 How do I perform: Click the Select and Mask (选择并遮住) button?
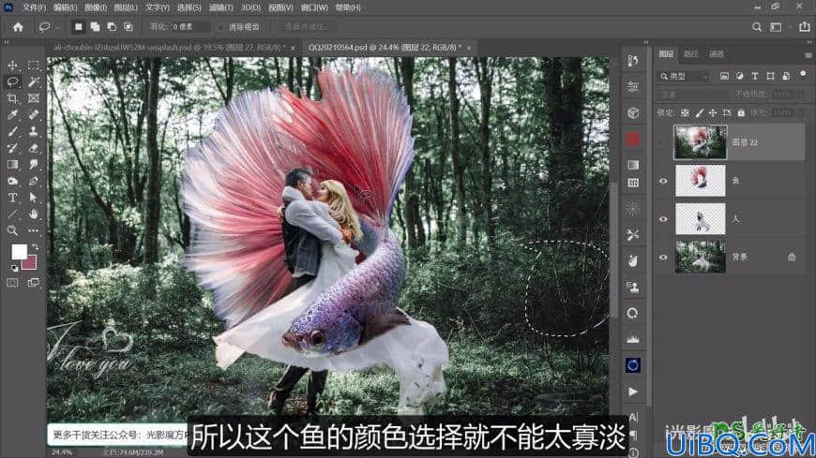point(307,27)
